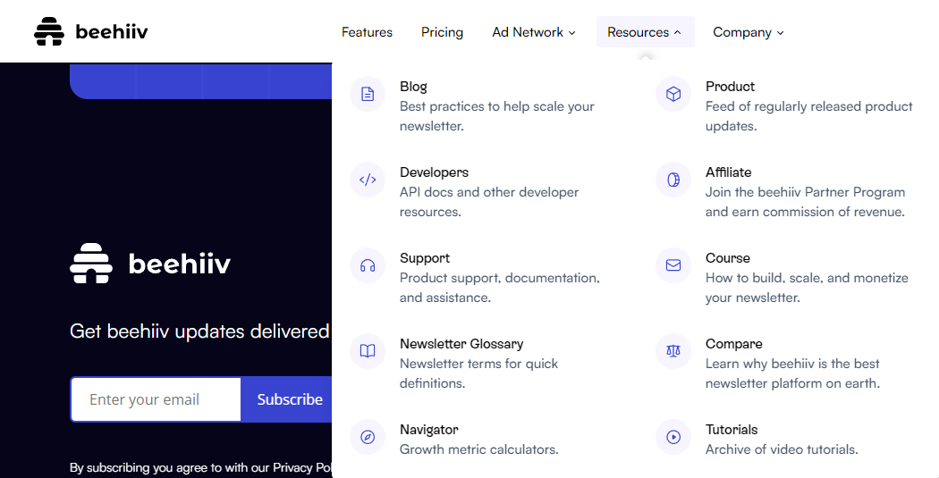Open the Compare link

(733, 344)
